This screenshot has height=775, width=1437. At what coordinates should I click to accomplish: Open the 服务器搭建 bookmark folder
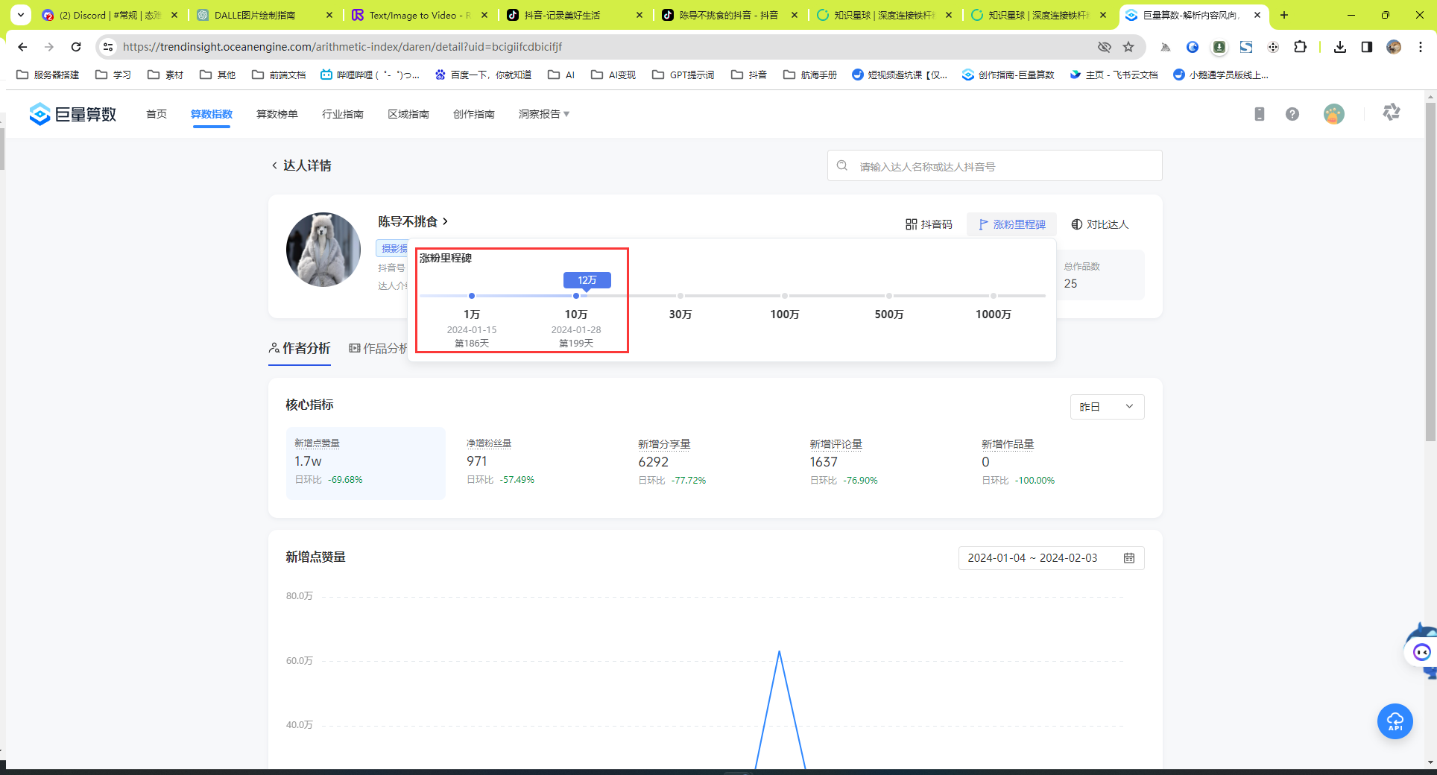pos(48,75)
